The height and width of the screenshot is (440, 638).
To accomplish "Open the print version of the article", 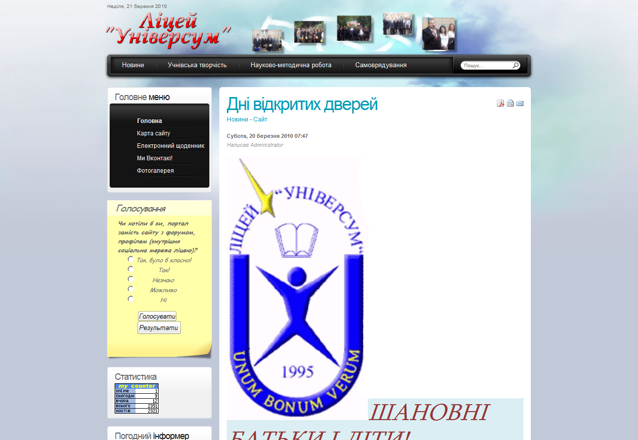I will (510, 103).
